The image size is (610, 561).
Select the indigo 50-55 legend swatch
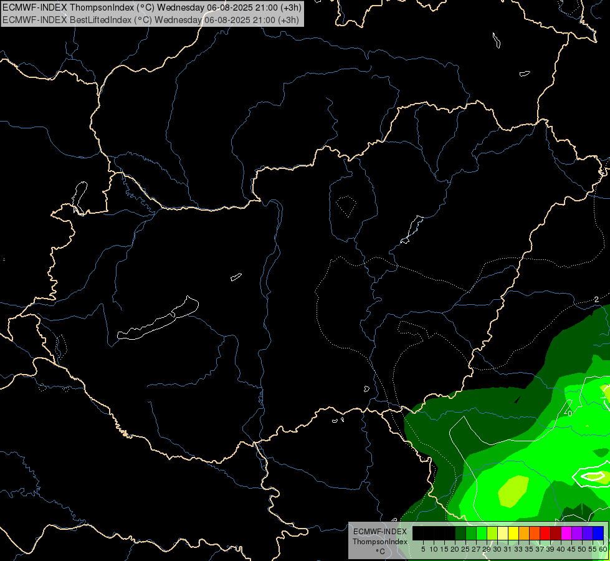point(588,533)
